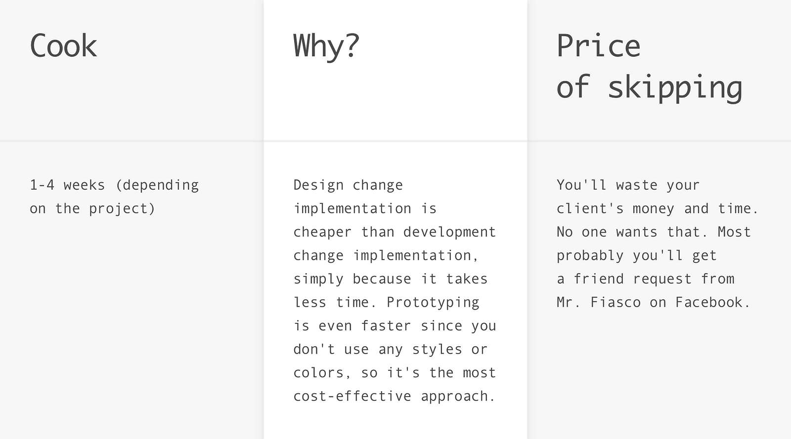Click "simply because it takes" line

(x=391, y=279)
